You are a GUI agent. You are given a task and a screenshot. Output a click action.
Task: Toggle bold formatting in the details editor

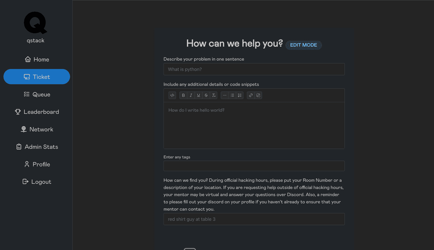point(183,95)
